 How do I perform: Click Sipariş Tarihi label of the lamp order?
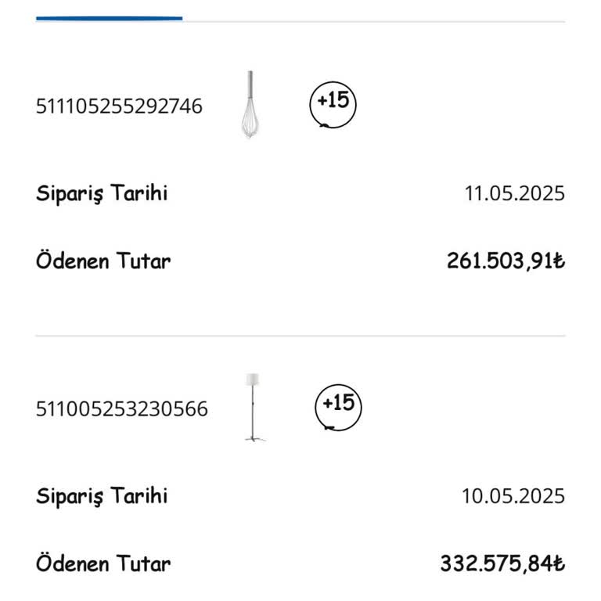pyautogui.click(x=102, y=496)
